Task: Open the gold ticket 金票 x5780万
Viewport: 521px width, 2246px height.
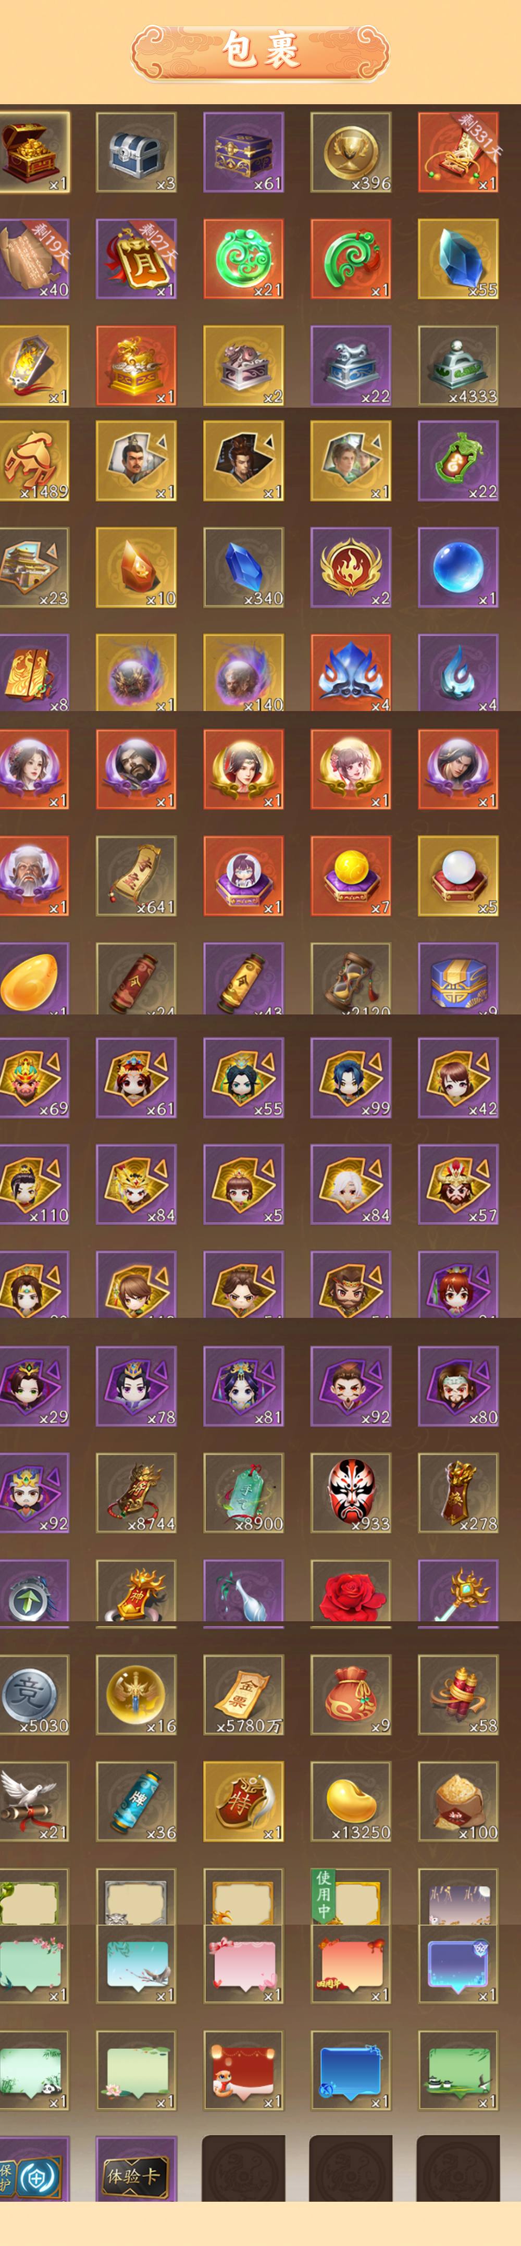Action: [x=243, y=1694]
